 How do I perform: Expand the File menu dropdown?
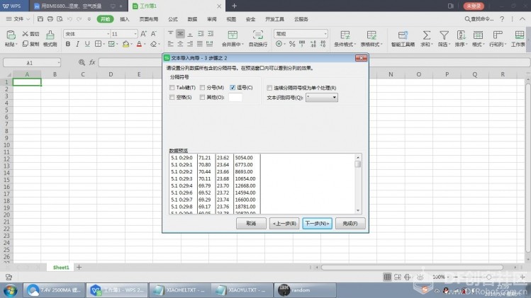pos(18,19)
